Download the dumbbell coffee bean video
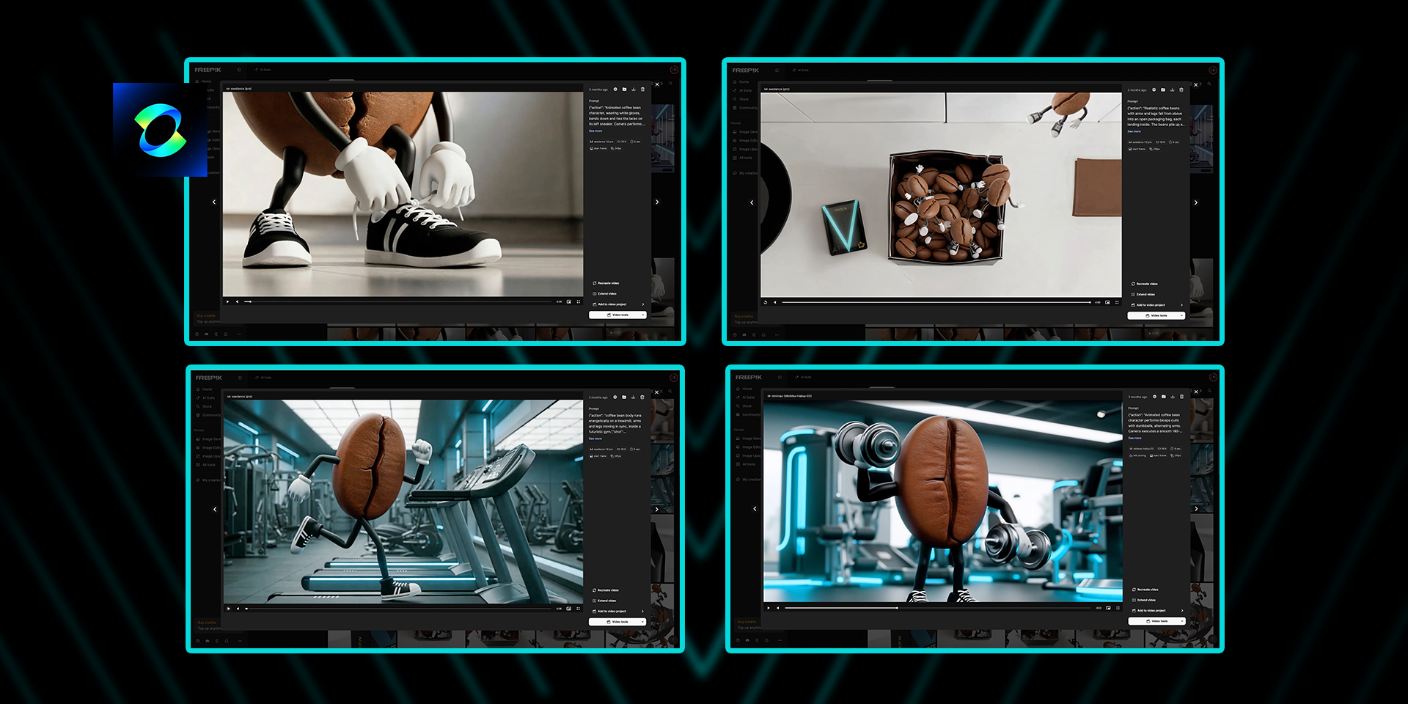Screen dimensions: 1408x704 point(1173,397)
